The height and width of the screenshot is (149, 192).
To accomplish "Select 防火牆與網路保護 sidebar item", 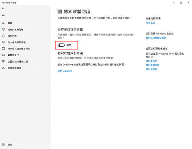I will pyautogui.click(x=17, y=42).
